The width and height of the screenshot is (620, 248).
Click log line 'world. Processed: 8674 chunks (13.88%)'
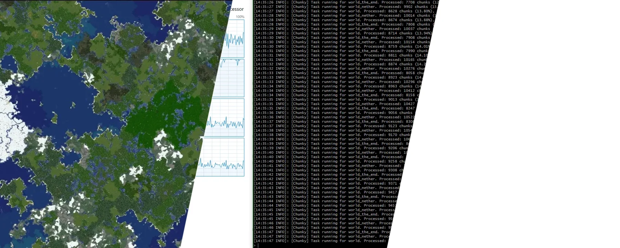click(344, 20)
